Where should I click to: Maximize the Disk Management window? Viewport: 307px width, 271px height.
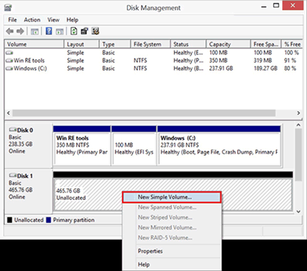(x=276, y=6)
